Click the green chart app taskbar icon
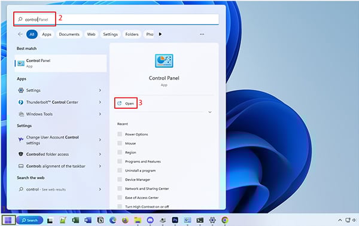 click(63, 220)
